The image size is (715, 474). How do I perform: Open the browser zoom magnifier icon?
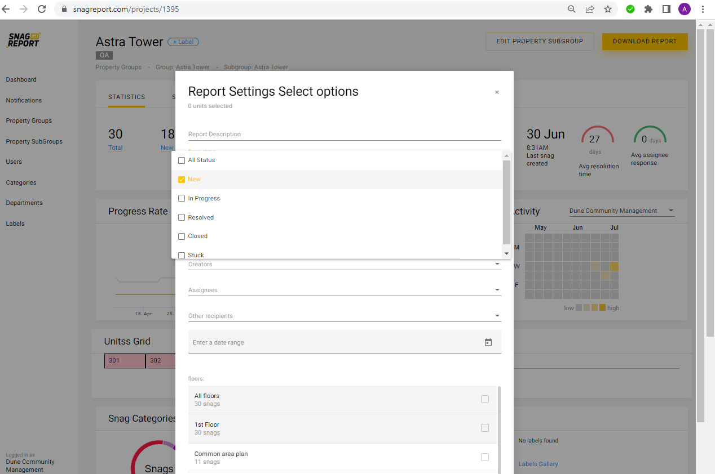coord(571,9)
